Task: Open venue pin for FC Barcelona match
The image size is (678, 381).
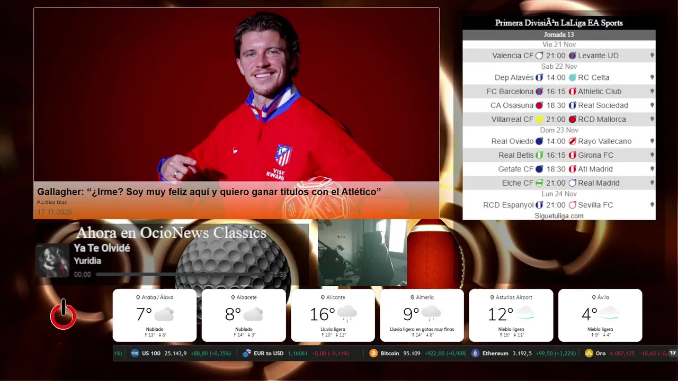Action: click(652, 92)
